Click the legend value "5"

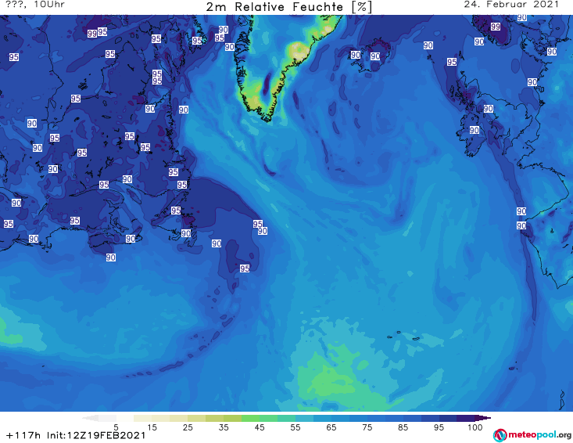[x=116, y=427]
